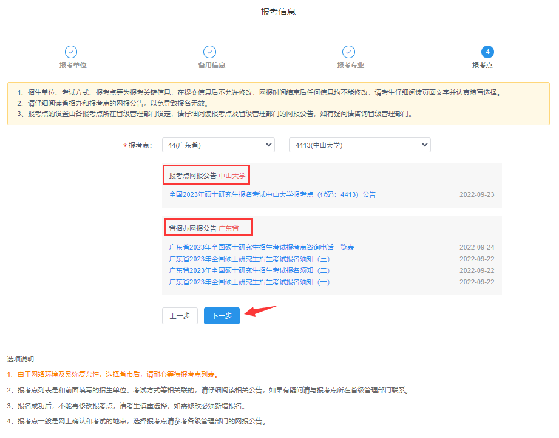This screenshot has width=559, height=438.
Task: Click the 报考信息 page title
Action: tap(279, 12)
